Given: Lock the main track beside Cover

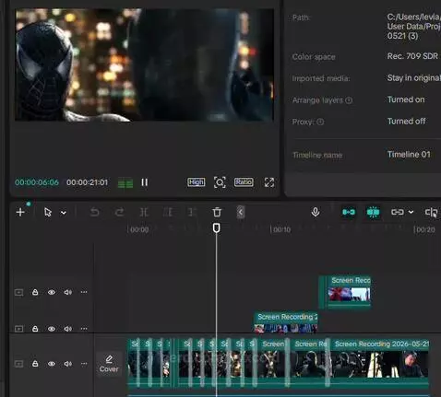Looking at the screenshot, I should 35,364.
